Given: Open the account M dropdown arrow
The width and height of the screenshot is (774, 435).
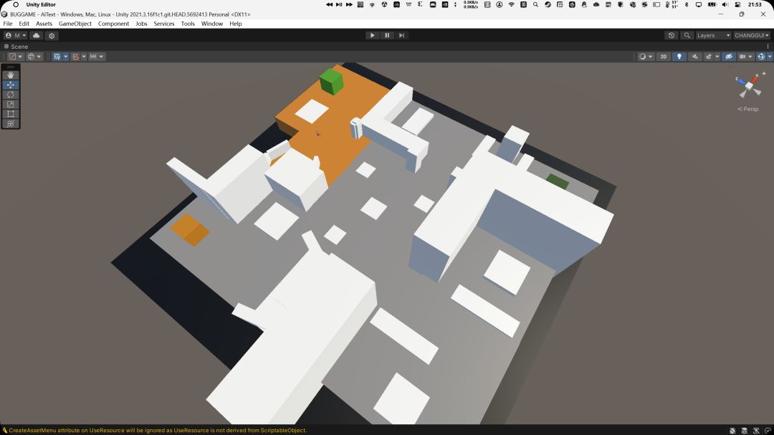Looking at the screenshot, I should tap(24, 36).
